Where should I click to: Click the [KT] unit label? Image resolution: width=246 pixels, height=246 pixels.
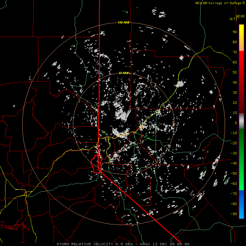pos(233,19)
